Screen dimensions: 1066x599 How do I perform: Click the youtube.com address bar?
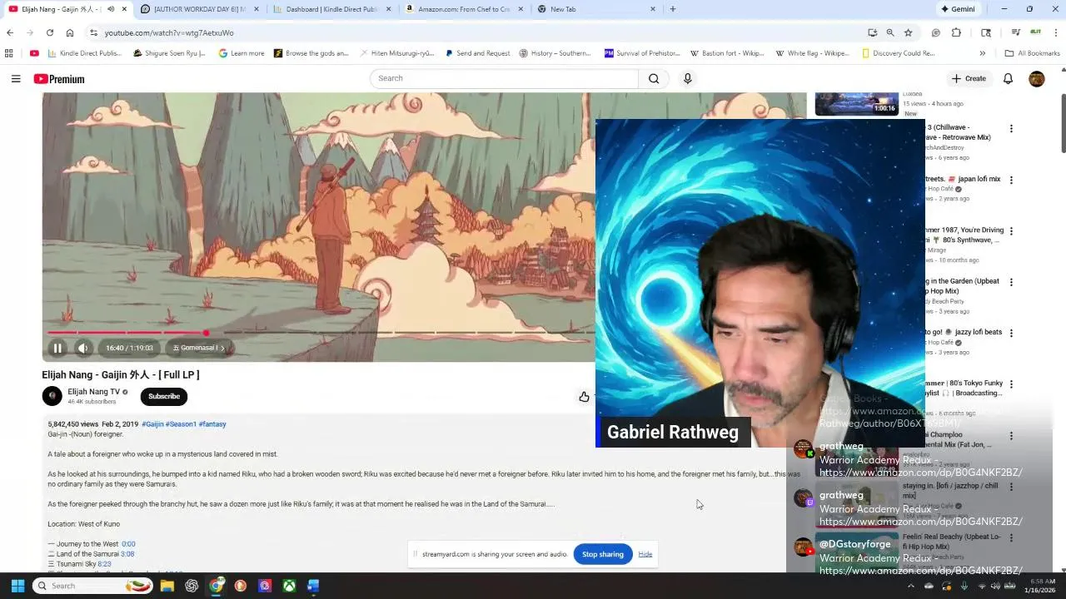(x=475, y=32)
